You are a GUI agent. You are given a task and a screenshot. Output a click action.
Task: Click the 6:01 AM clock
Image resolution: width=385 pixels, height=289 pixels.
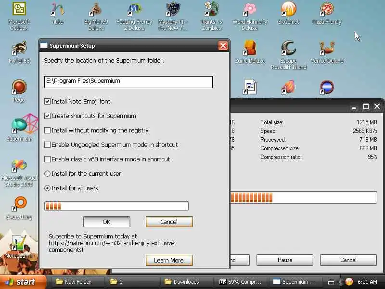pyautogui.click(x=367, y=282)
